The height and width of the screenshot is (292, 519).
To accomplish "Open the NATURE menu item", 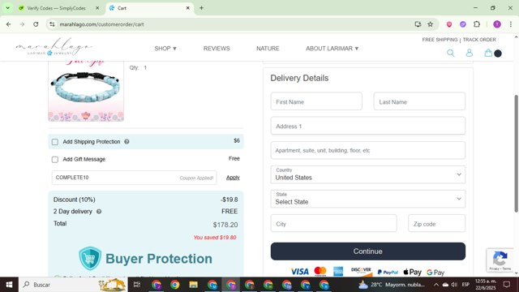I will tap(268, 49).
